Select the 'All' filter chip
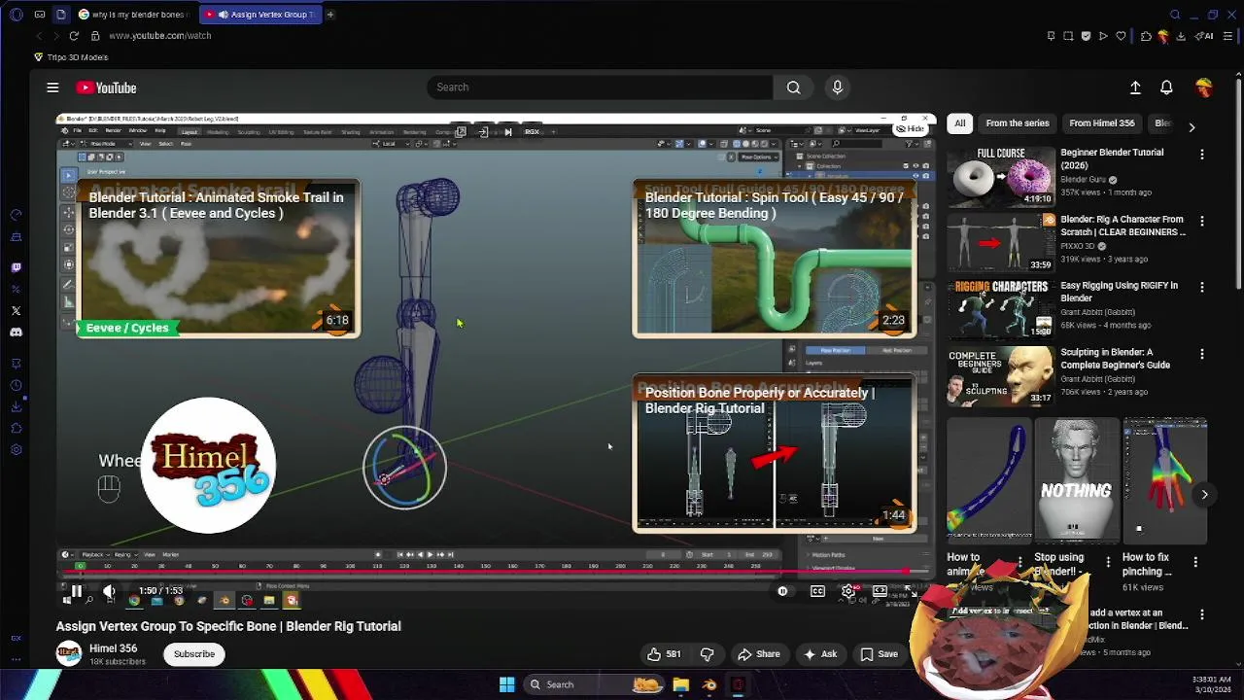The width and height of the screenshot is (1244, 700). coord(959,123)
